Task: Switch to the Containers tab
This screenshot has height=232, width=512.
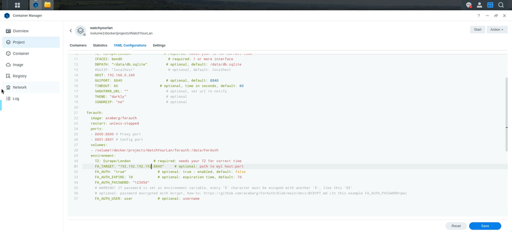Action: [x=78, y=45]
